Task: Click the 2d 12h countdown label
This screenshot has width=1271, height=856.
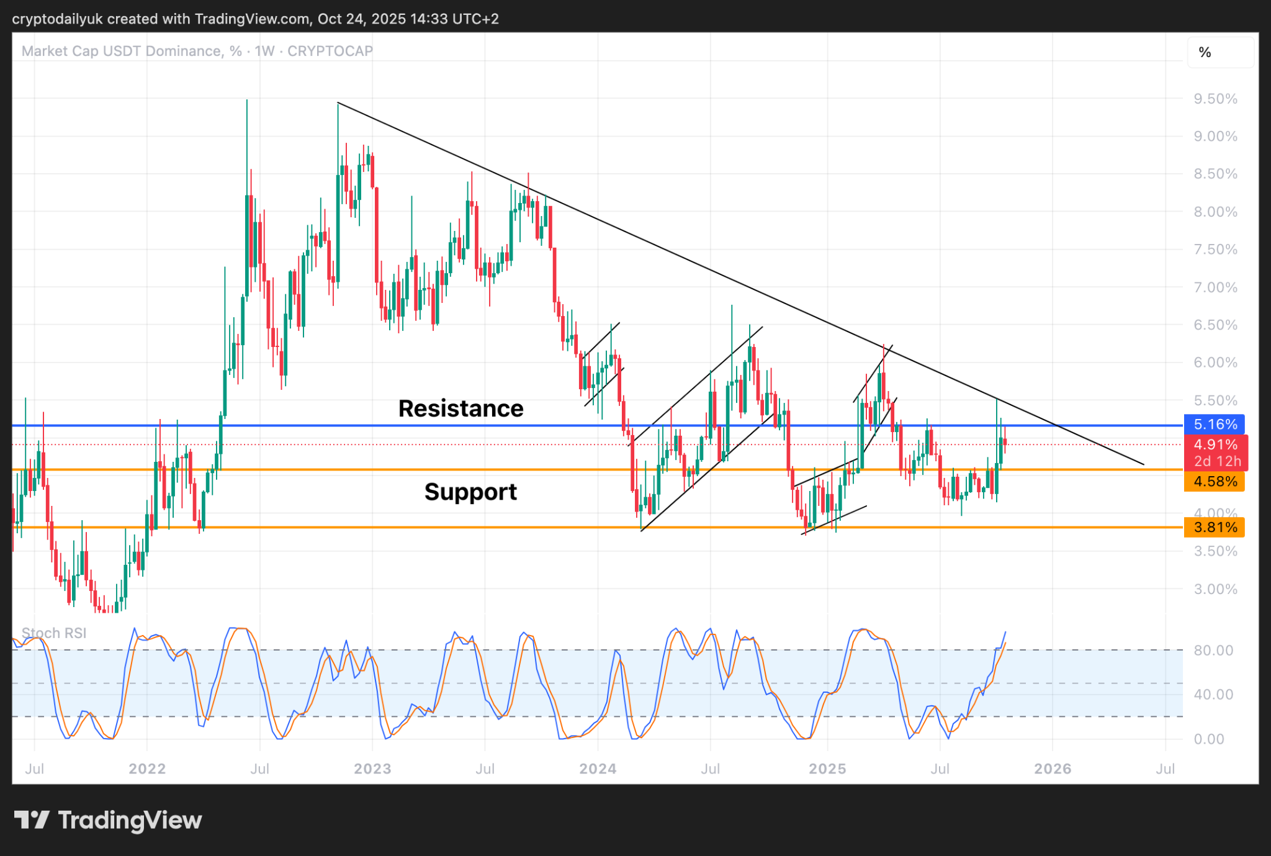Action: [1217, 461]
